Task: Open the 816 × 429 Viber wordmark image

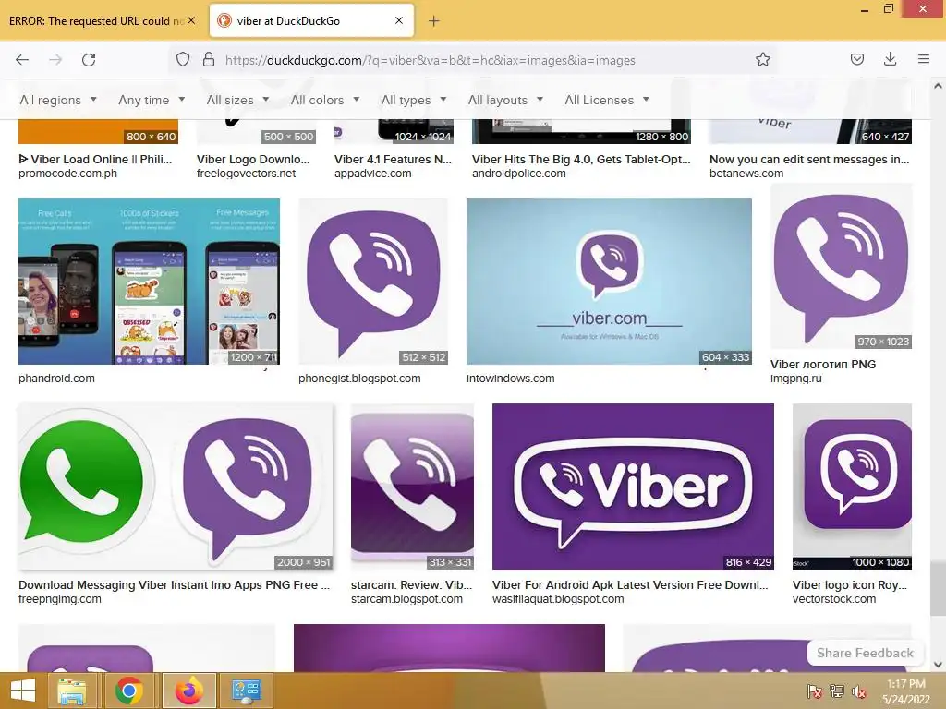Action: [x=633, y=487]
